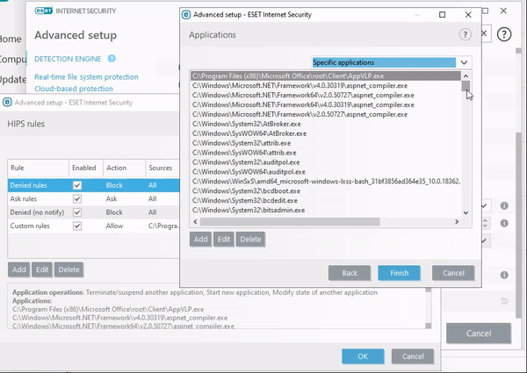Click the horizontal scrollbar thumb in applications list
The image size is (527, 373).
(290, 221)
